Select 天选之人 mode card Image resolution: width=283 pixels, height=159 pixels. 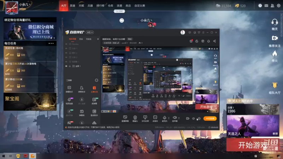coord(253,126)
